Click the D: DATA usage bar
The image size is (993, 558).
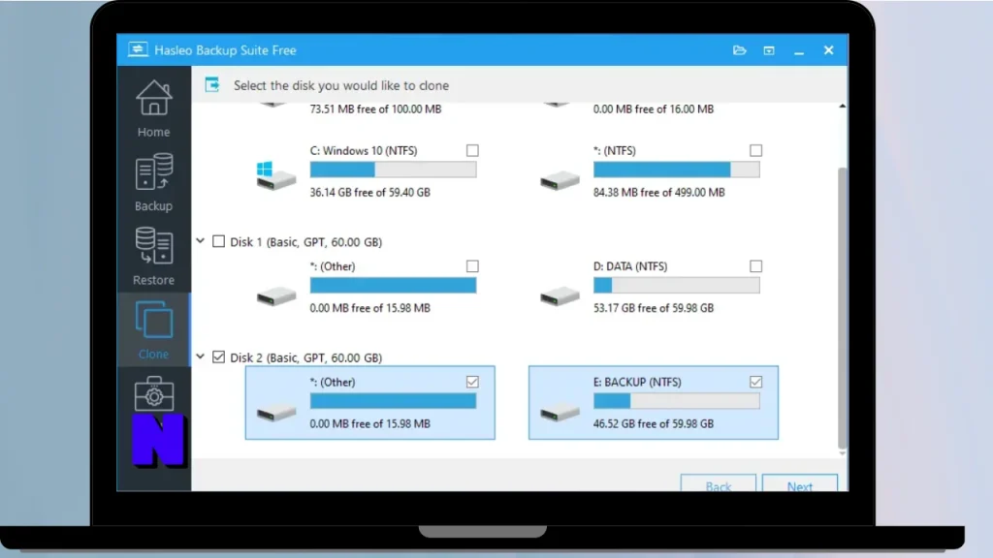coord(676,286)
